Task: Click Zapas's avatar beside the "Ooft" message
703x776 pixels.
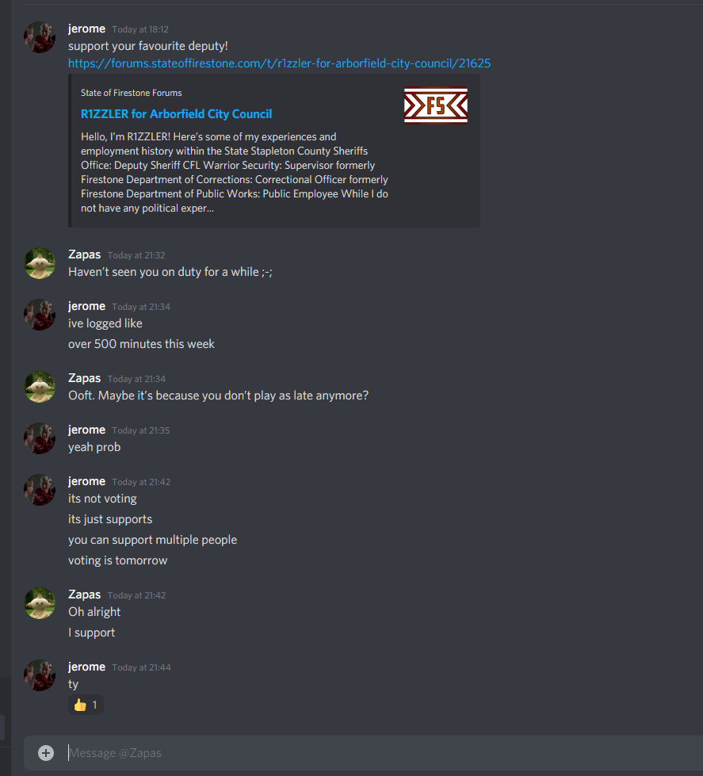Action: 40,387
